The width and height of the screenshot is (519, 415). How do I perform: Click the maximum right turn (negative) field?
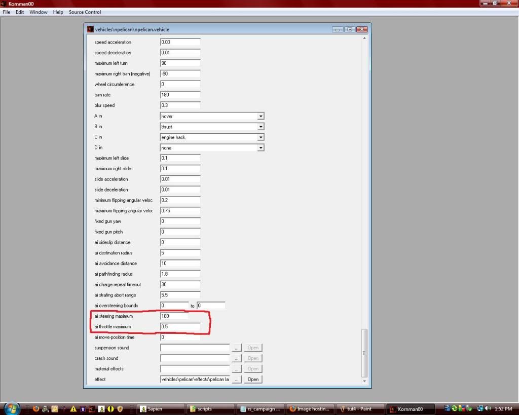point(180,74)
